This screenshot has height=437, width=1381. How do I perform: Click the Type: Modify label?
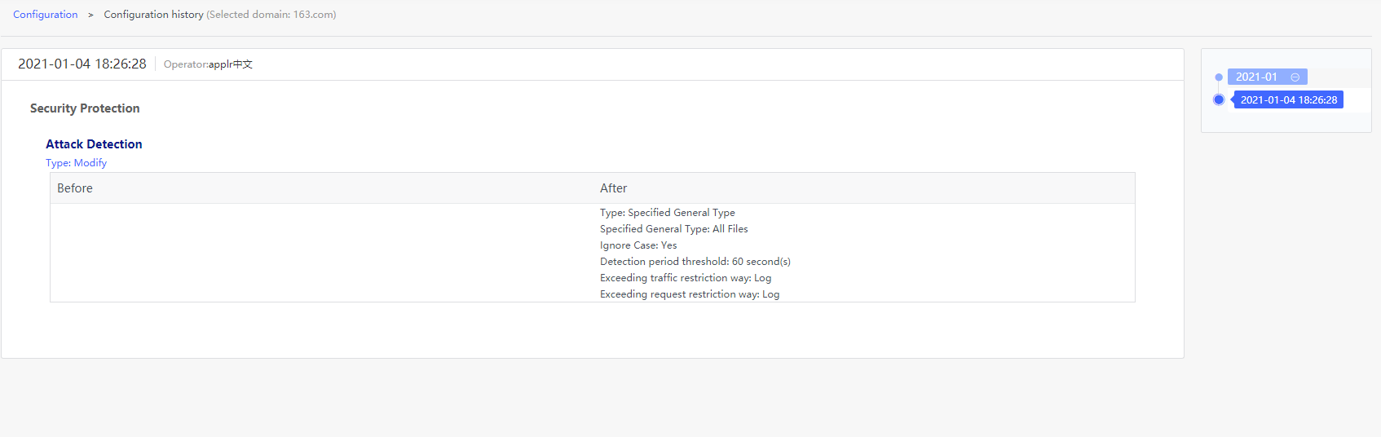pos(76,163)
